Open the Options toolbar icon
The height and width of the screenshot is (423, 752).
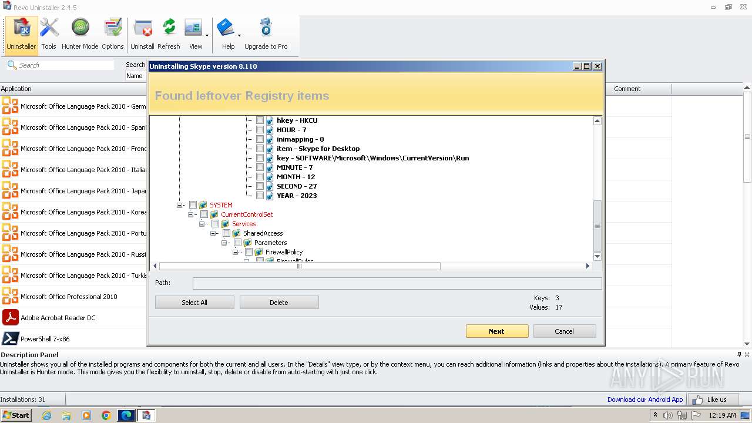pyautogui.click(x=112, y=35)
